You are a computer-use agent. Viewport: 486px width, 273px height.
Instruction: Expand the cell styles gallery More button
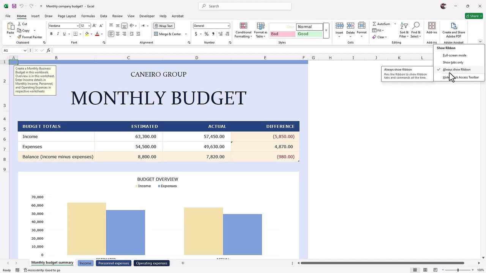(x=326, y=30)
